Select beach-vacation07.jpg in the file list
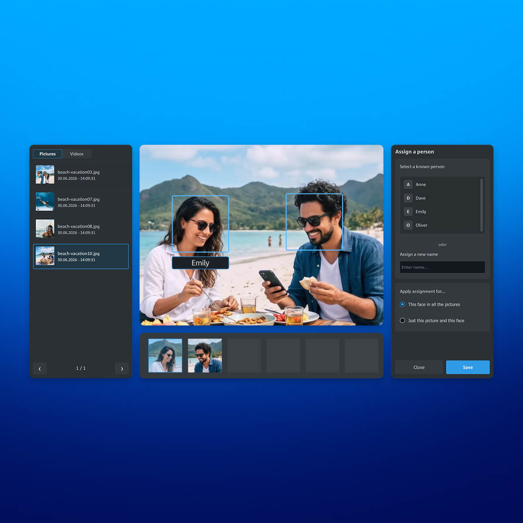523x523 pixels. [81, 202]
